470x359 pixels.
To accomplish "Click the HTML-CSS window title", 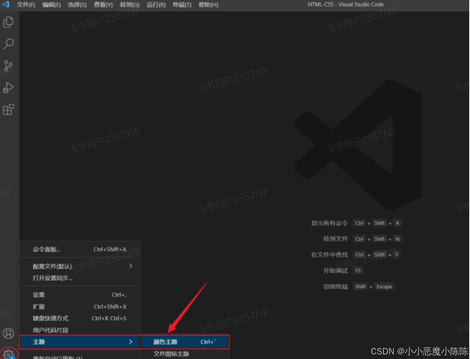I will tap(346, 5).
